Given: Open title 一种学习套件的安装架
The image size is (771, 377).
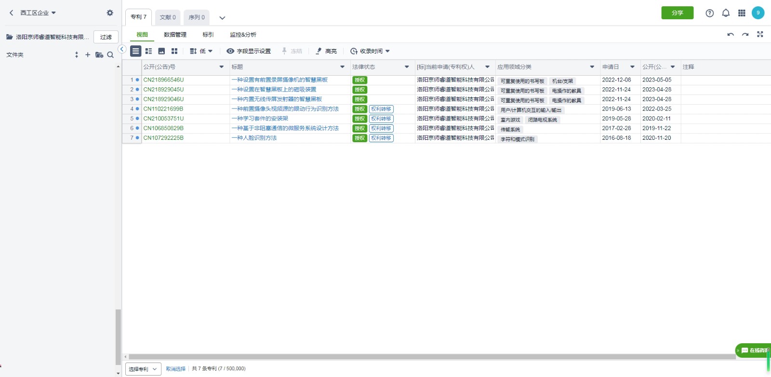Looking at the screenshot, I should pyautogui.click(x=260, y=119).
